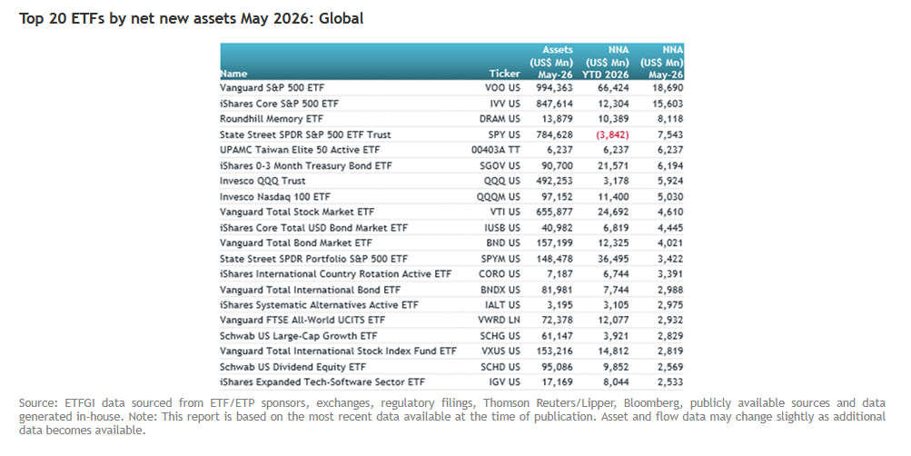Click the 21,571 YTD value
This screenshot has height=456, width=911.
pyautogui.click(x=613, y=165)
